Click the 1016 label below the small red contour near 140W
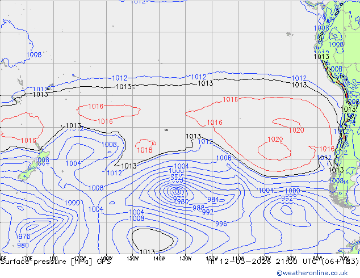The image size is (360, 278). (145, 150)
